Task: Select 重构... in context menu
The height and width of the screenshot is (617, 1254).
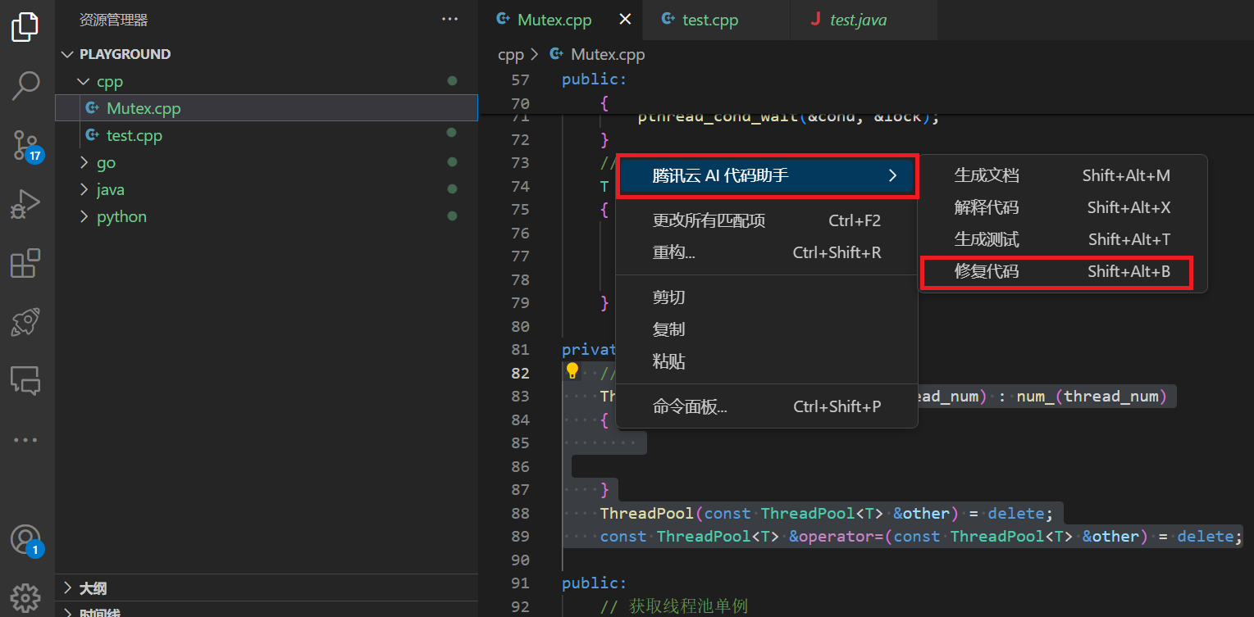Action: point(767,252)
